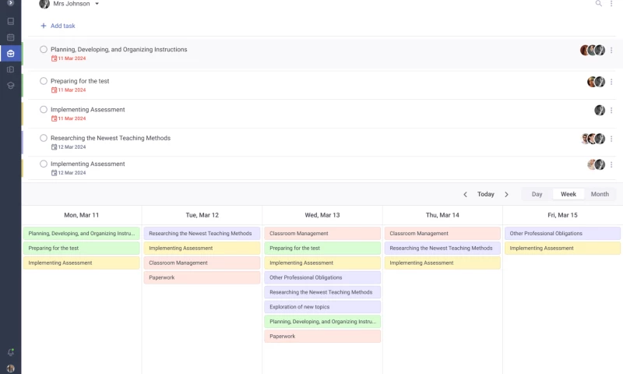The width and height of the screenshot is (623, 374).
Task: Open Researching the Newest Teaching Methods list title
Action: [x=111, y=138]
